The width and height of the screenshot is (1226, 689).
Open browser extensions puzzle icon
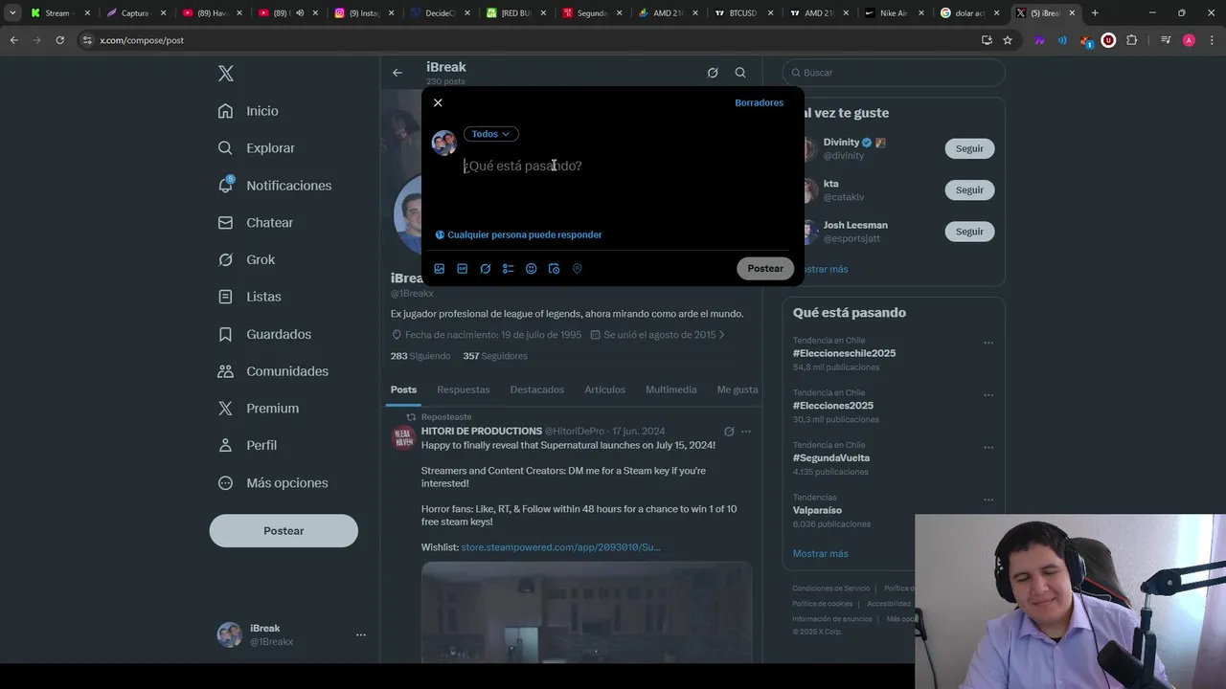pyautogui.click(x=1132, y=40)
